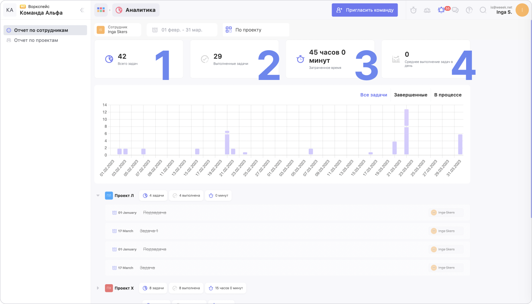Open the chat messages icon
532x304 pixels.
[455, 10]
